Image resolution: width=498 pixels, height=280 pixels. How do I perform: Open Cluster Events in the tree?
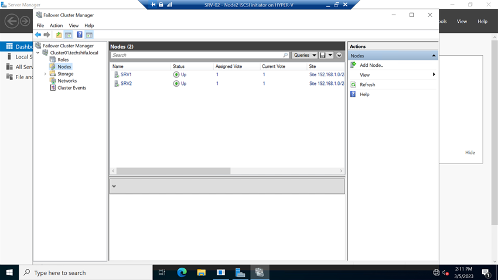point(72,88)
